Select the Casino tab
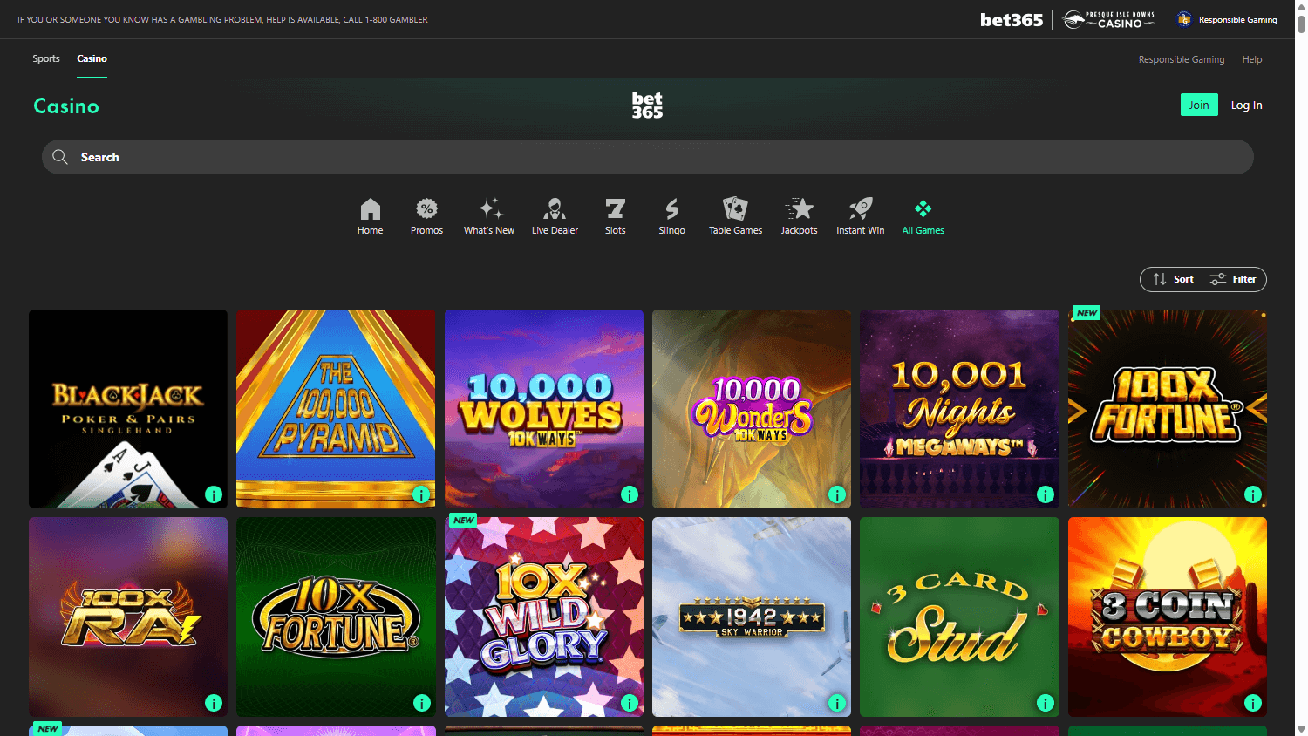The height and width of the screenshot is (736, 1308). tap(92, 58)
